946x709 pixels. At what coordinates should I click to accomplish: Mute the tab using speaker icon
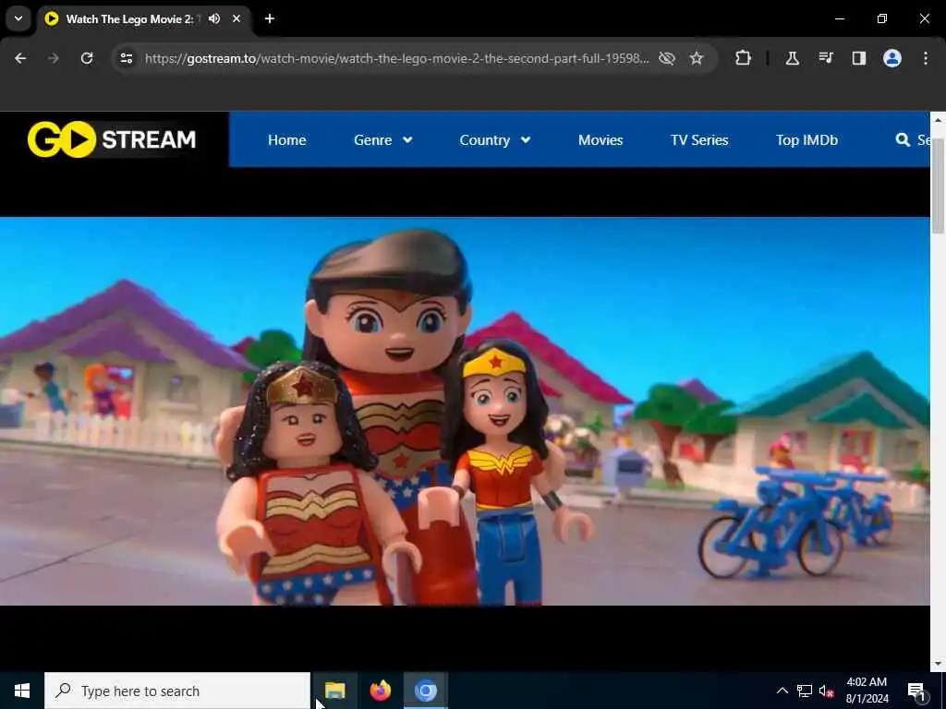(x=214, y=18)
